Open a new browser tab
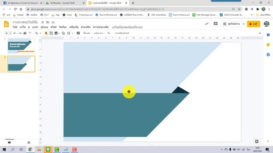Viewport: 273px width, 153px height. pos(133,3)
